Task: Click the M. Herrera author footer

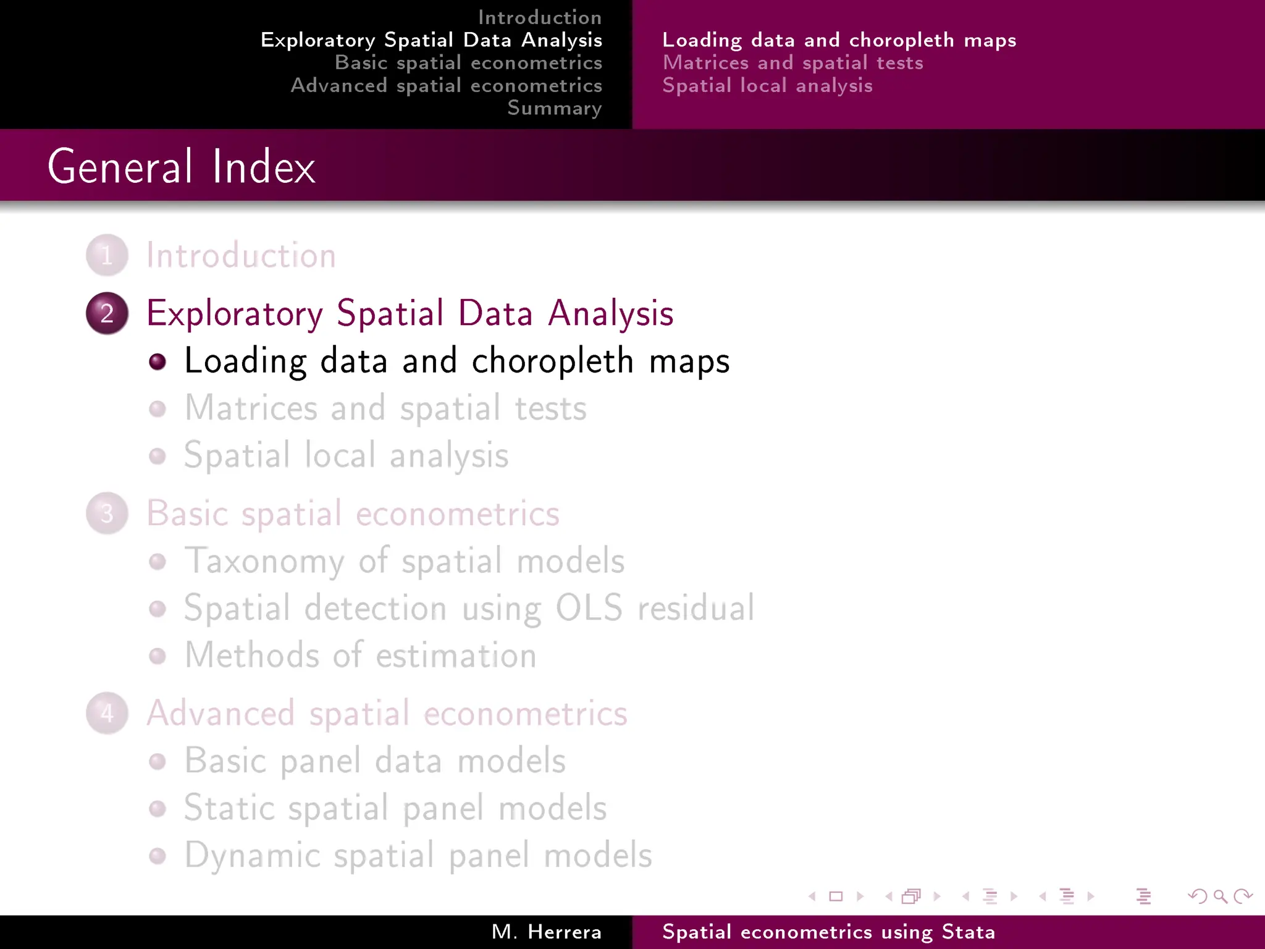Action: (547, 932)
